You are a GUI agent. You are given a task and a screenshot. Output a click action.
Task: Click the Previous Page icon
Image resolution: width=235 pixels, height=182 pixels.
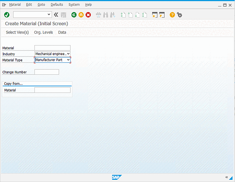(130, 15)
